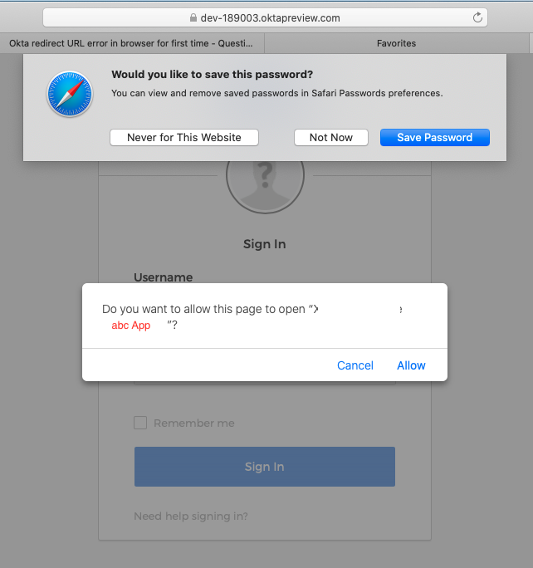Click the Safari compass icon in password prompt
Viewport: 533px width, 568px height.
coord(68,93)
